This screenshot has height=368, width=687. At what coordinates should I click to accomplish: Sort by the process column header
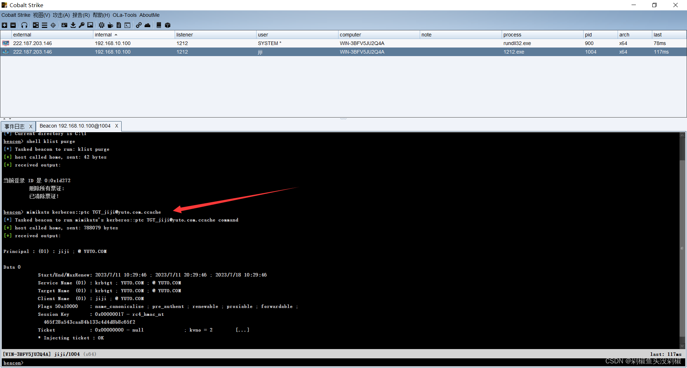coord(542,35)
